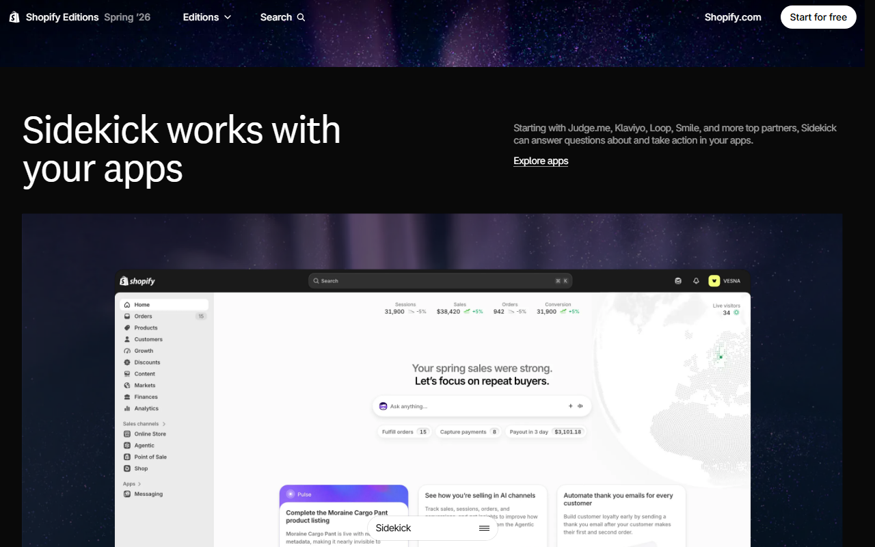Click the yellow VESNA avatar icon
Screen dimensions: 875x547
tap(714, 280)
